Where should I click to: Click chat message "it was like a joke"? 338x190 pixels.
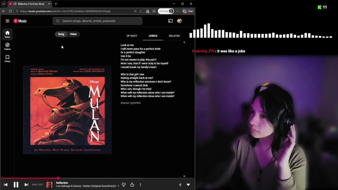click(231, 51)
